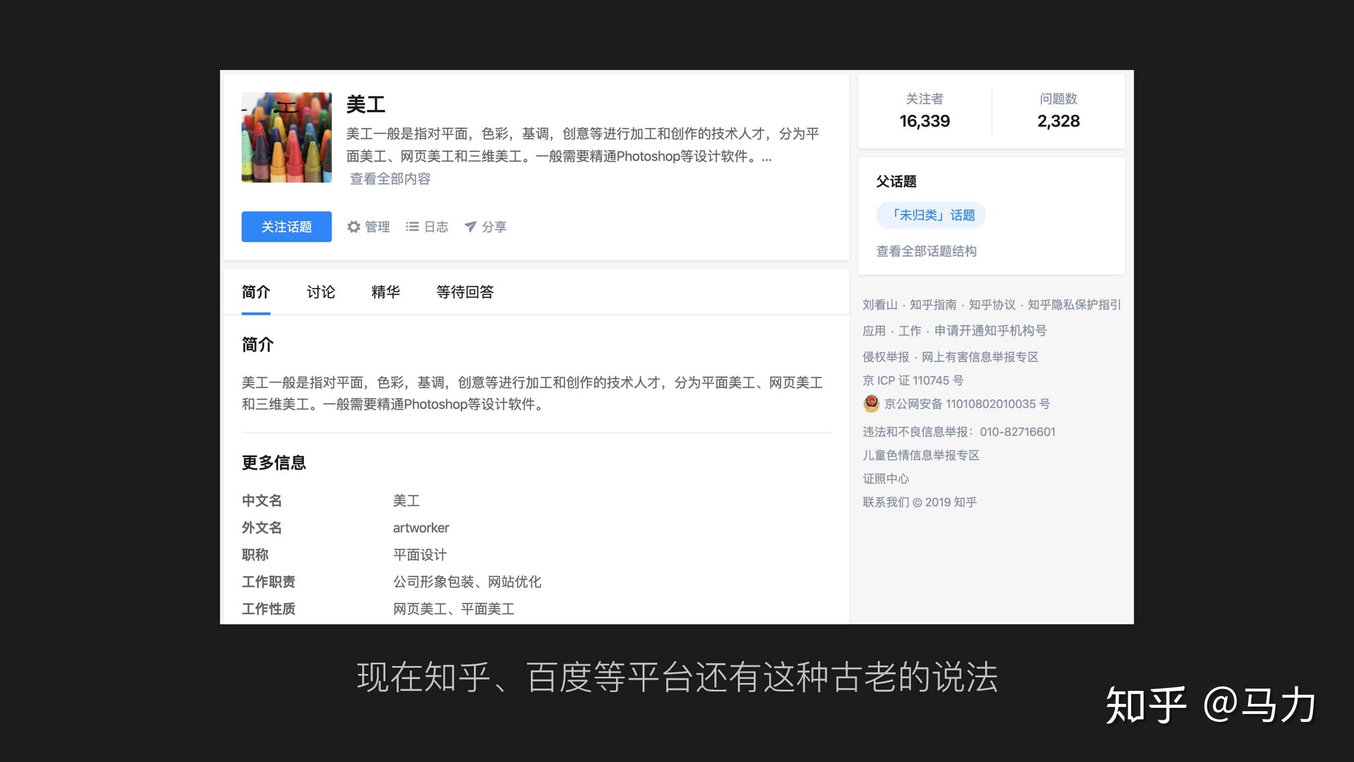Screen dimensions: 1354x762
Task: Open the 精华 tab
Action: (386, 292)
